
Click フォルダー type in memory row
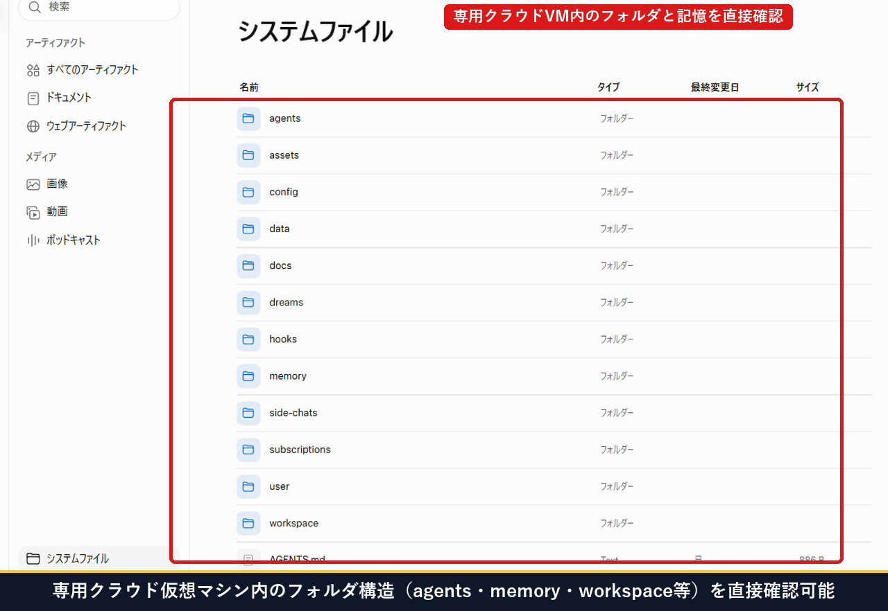click(617, 375)
